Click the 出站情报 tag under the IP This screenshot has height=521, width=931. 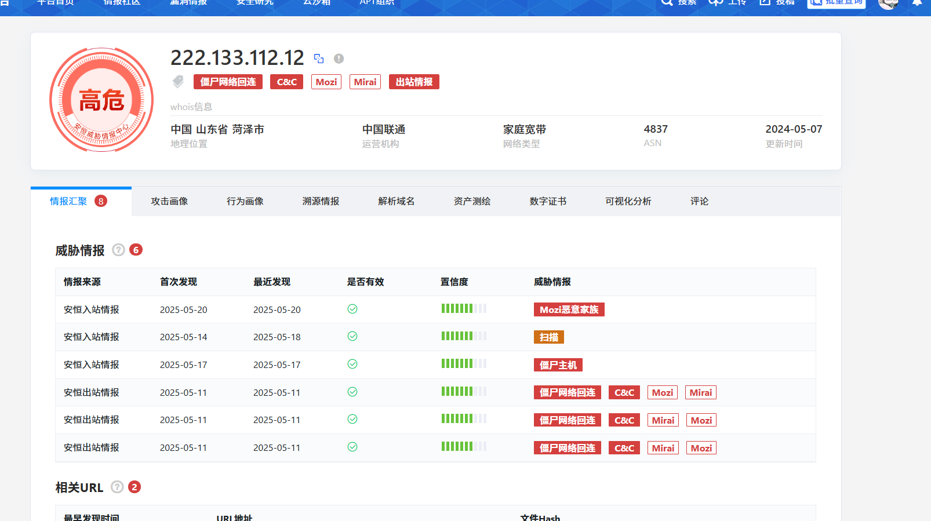click(414, 82)
